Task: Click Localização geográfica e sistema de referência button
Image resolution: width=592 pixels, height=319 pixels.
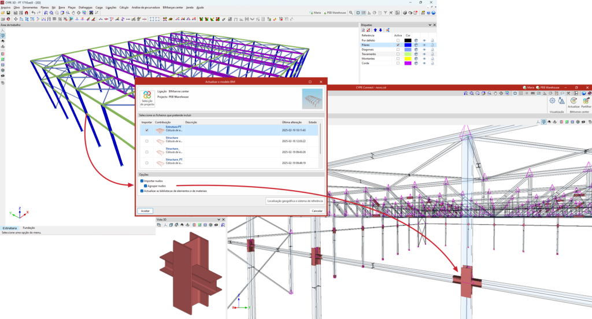Action: (295, 201)
